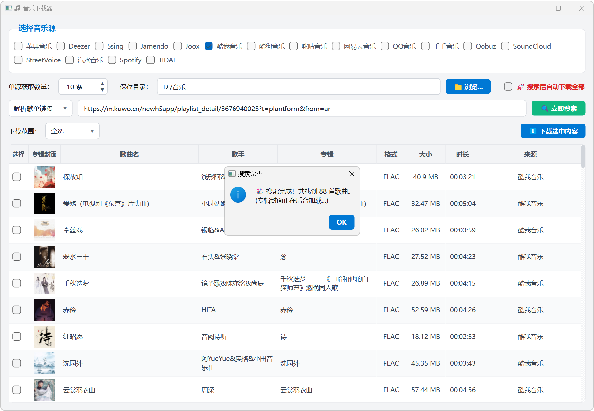Decrease the 单源获取数量 count with down arrow
Viewport: 594px width, 411px height.
click(102, 90)
